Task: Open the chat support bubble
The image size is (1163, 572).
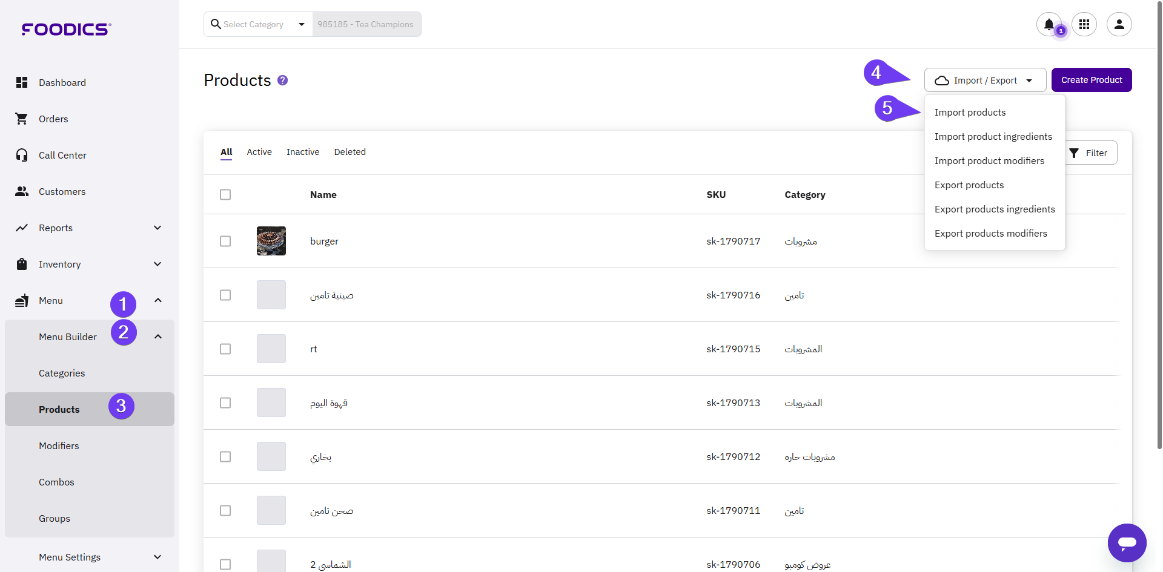Action: 1127,542
